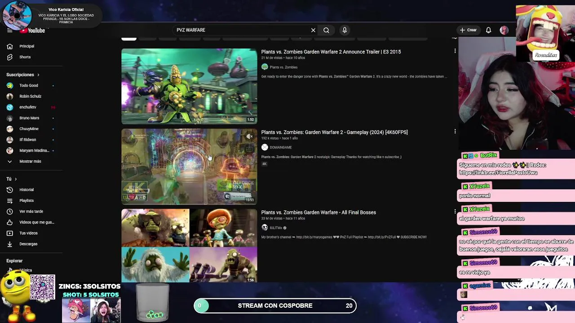The width and height of the screenshot is (575, 323).
Task: Open the account avatar menu
Action: click(x=504, y=30)
